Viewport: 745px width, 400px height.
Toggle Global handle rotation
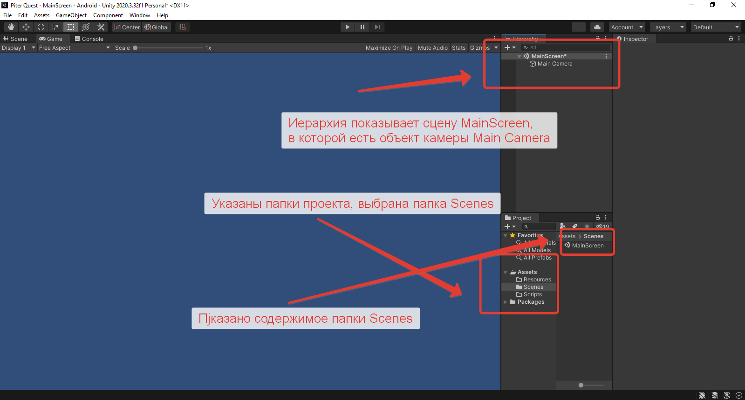pos(157,27)
